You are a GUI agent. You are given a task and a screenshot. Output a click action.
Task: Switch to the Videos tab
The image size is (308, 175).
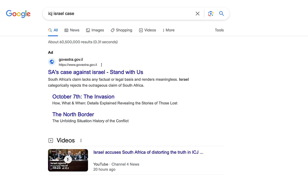click(147, 30)
